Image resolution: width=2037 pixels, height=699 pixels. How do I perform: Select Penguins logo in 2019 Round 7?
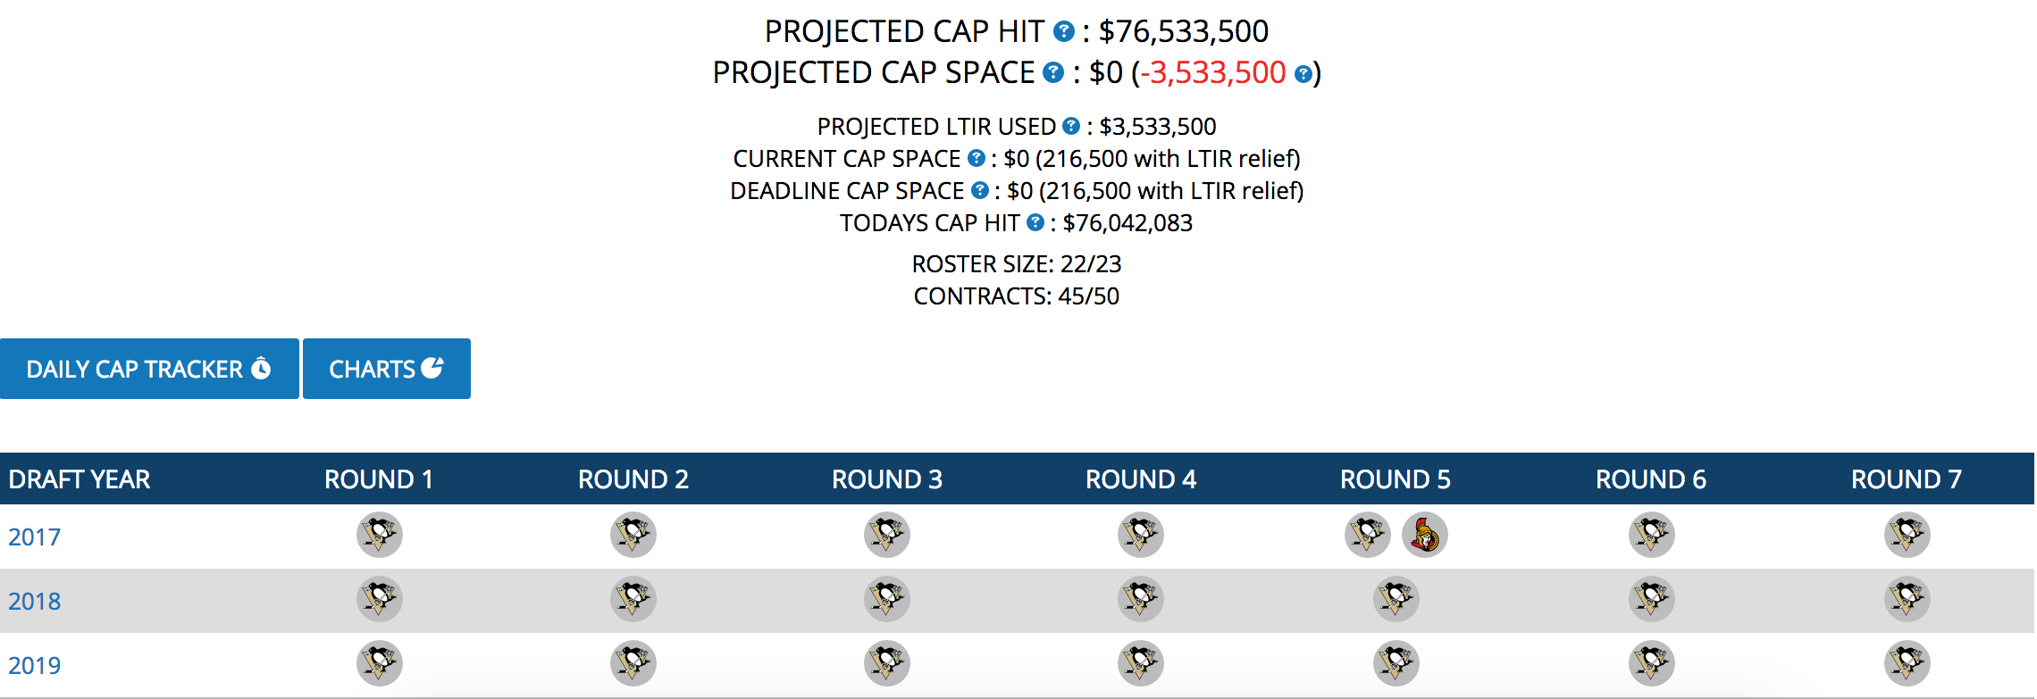pos(1907,664)
